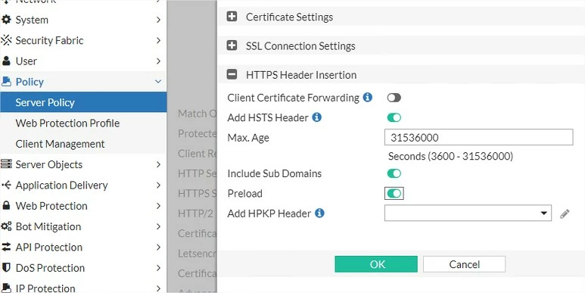The height and width of the screenshot is (293, 585).
Task: Expand the DoS Protection chevron
Action: pyautogui.click(x=158, y=267)
